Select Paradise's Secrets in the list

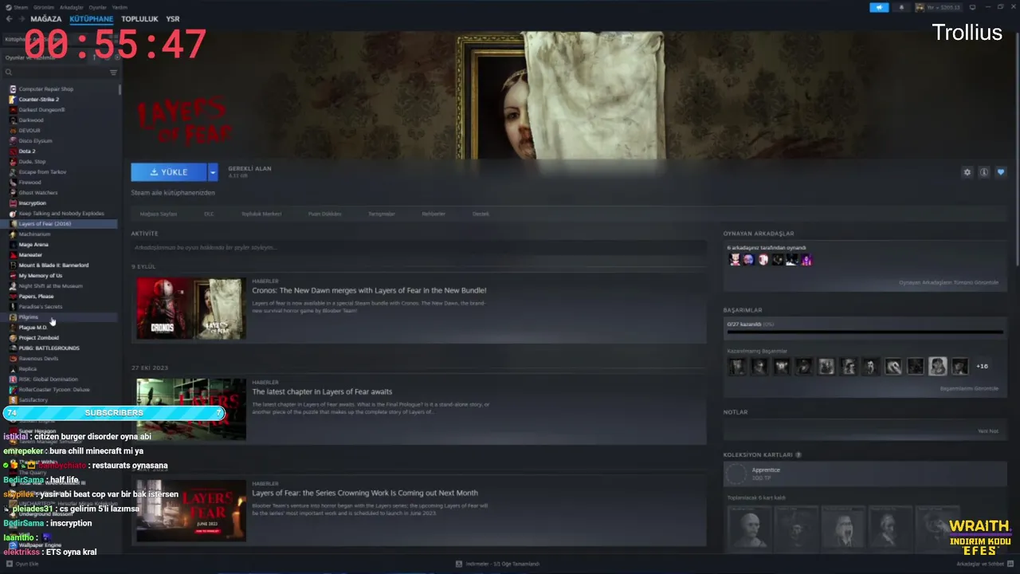point(40,307)
